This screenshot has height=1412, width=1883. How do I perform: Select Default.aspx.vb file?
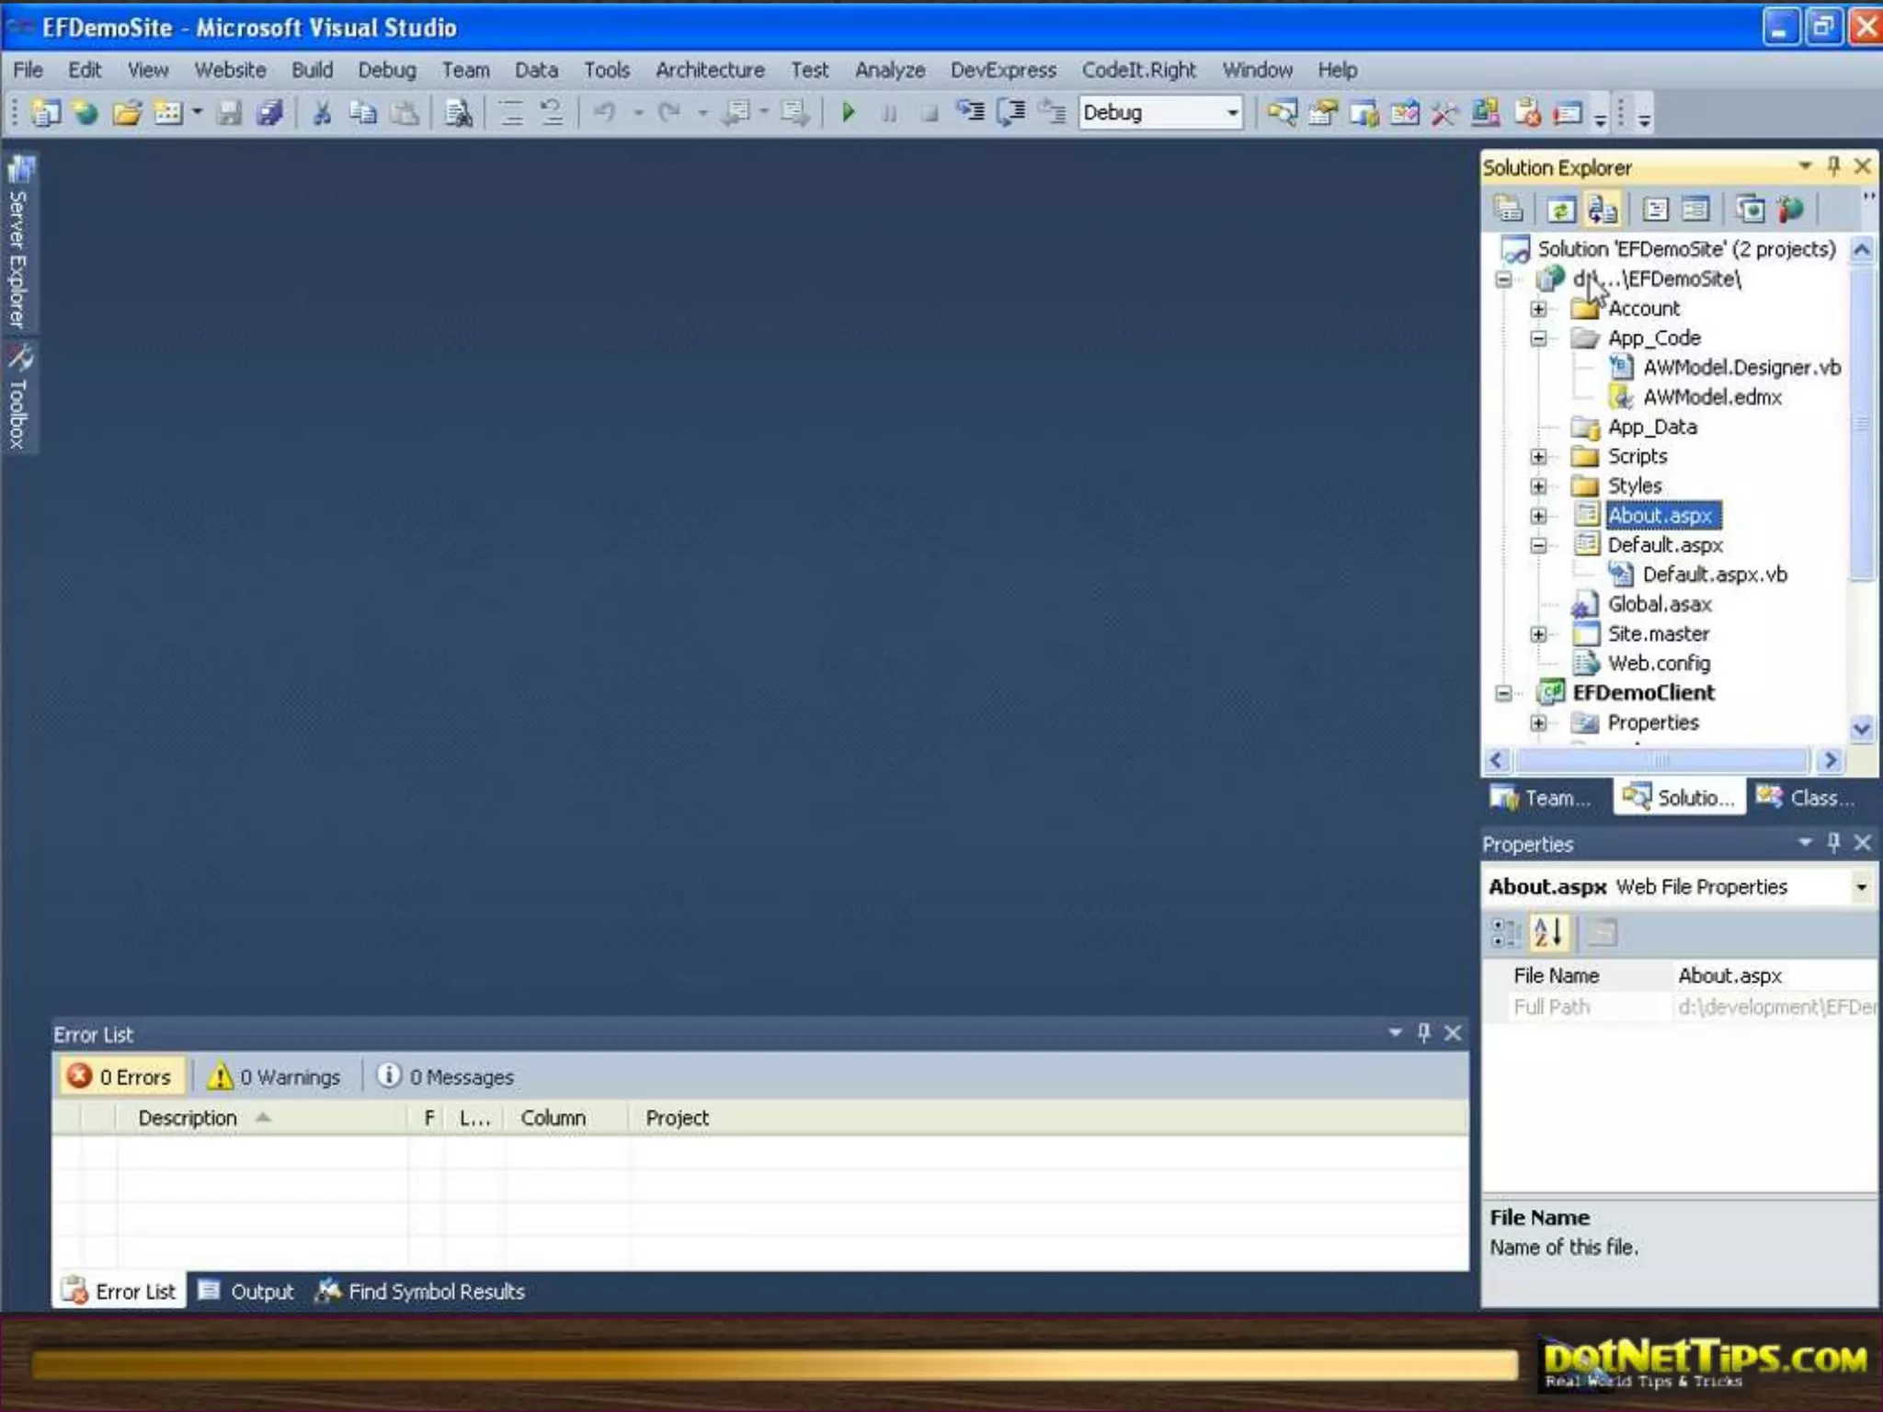click(1715, 575)
